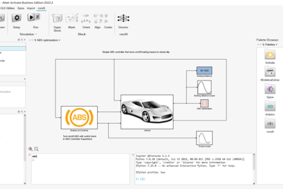Click the zoom in magnifier below the diagram
The width and height of the screenshot is (283, 189).
pyautogui.click(x=31, y=149)
